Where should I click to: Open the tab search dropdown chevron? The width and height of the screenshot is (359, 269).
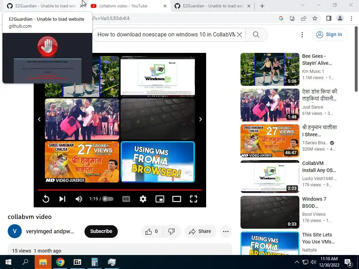point(303,5)
